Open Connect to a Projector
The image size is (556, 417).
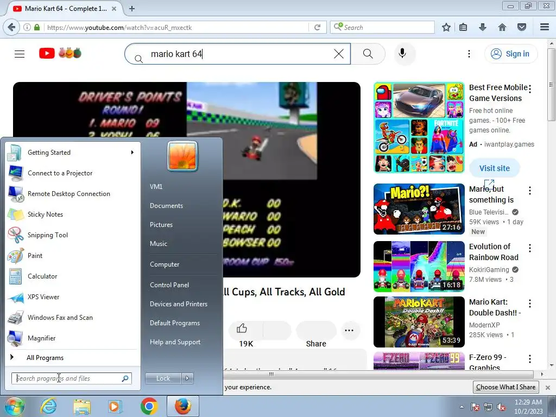[x=72, y=173]
